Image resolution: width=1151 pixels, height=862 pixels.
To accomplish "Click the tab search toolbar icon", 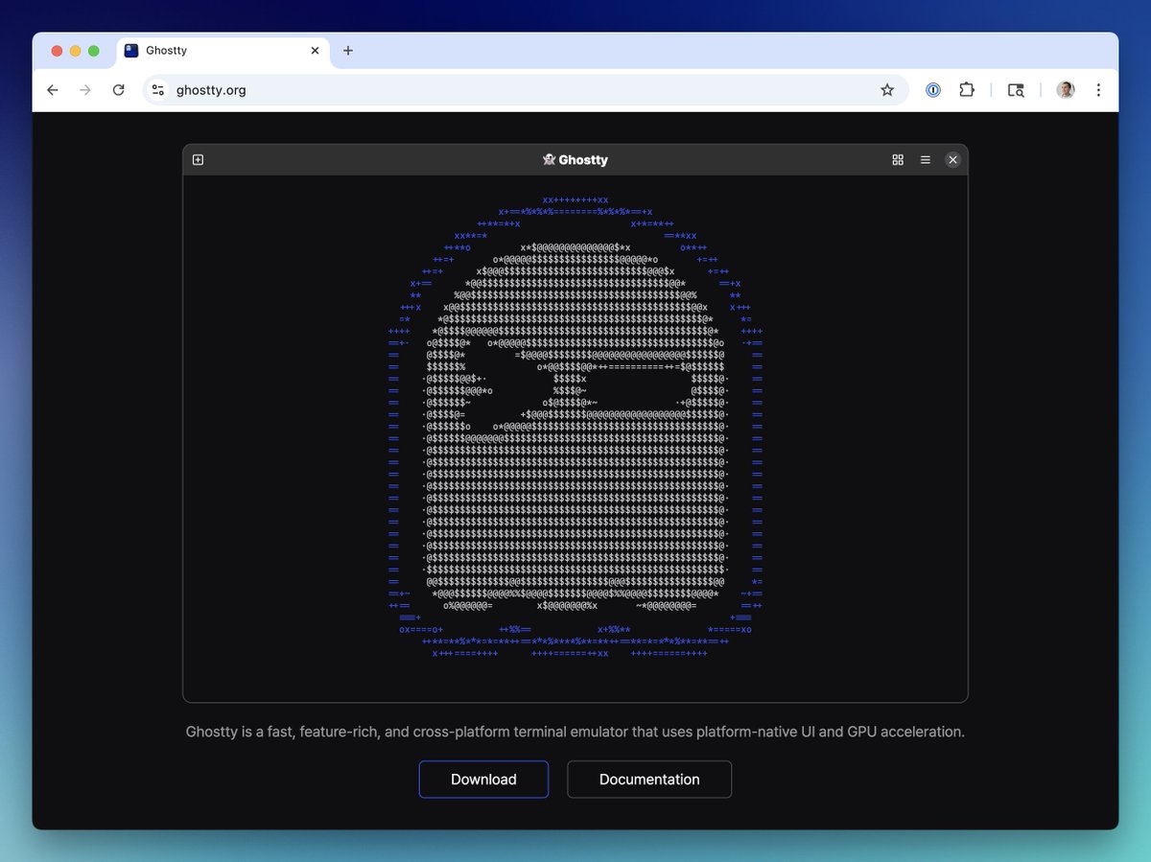I will 1016,90.
